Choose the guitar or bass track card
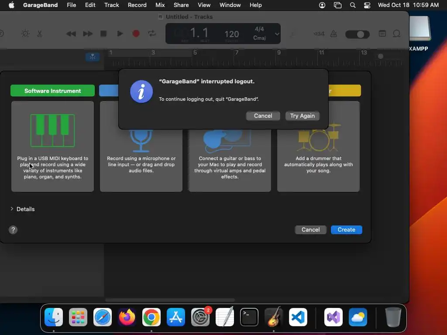The image size is (447, 335). [x=230, y=161]
